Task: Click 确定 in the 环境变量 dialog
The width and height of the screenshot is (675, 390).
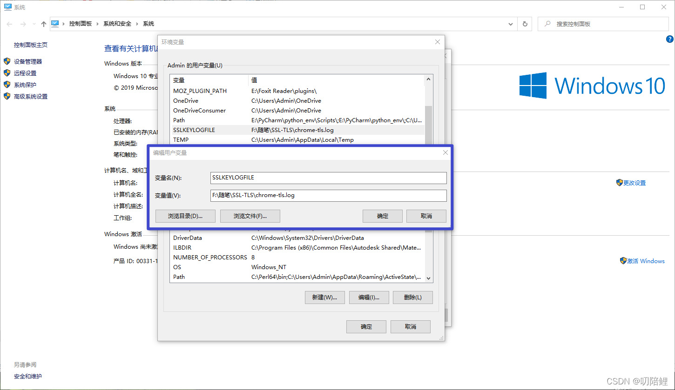Action: pyautogui.click(x=366, y=327)
